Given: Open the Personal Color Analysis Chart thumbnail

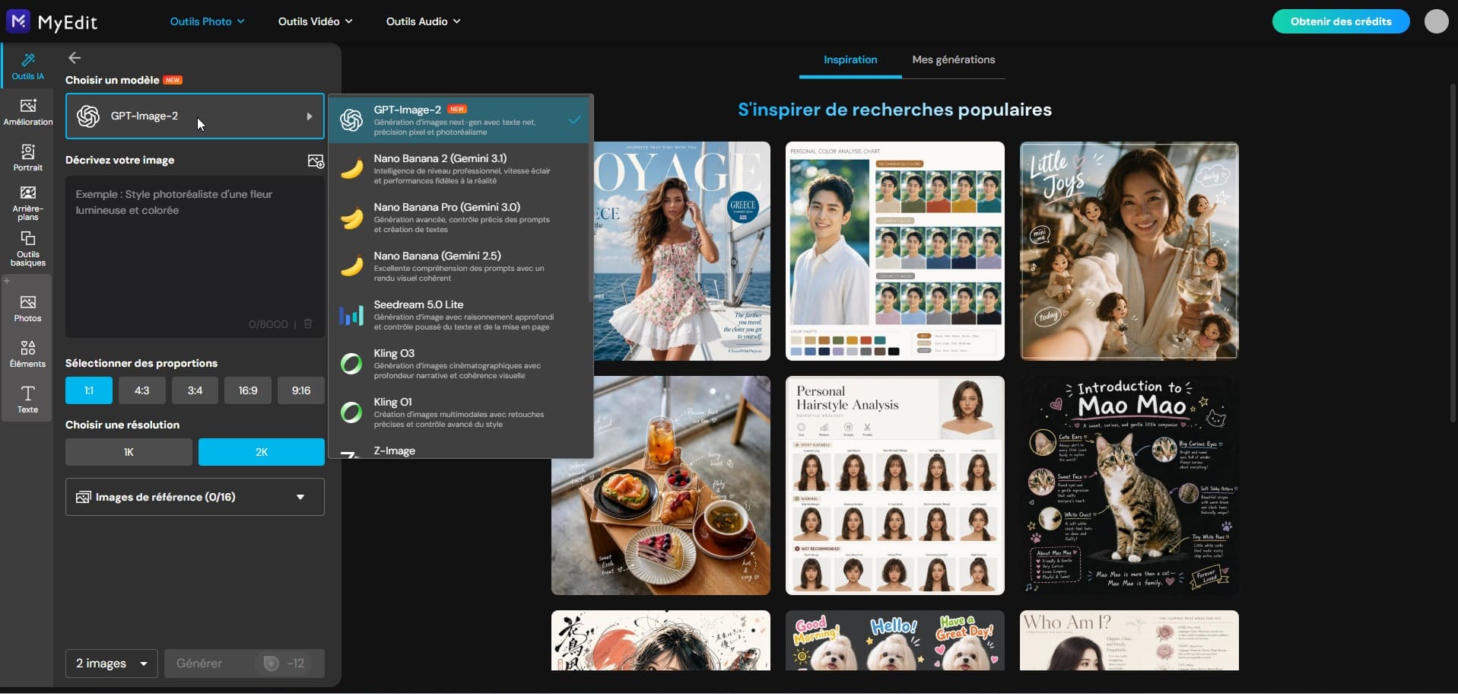Looking at the screenshot, I should (x=895, y=251).
